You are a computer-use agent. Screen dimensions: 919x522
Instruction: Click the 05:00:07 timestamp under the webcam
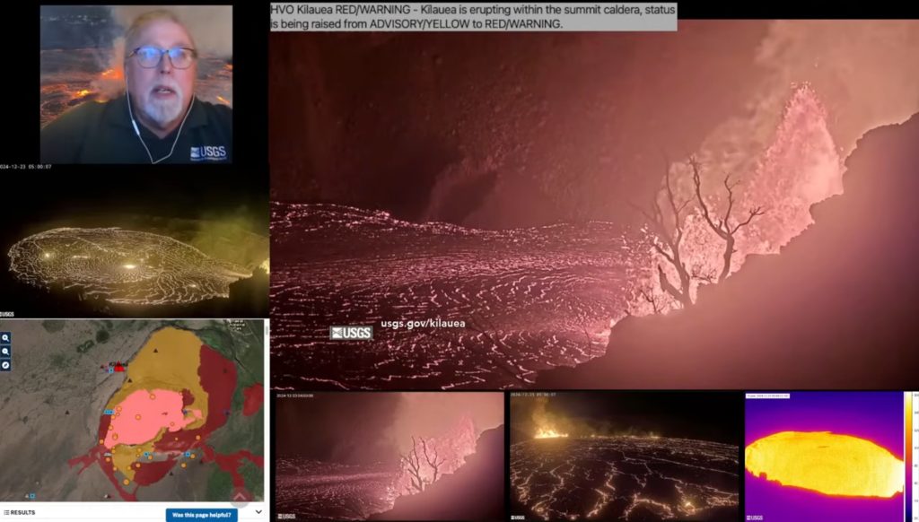pos(26,167)
